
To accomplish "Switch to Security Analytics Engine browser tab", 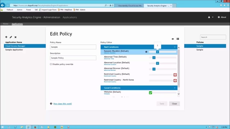I will pyautogui.click(x=158, y=6).
